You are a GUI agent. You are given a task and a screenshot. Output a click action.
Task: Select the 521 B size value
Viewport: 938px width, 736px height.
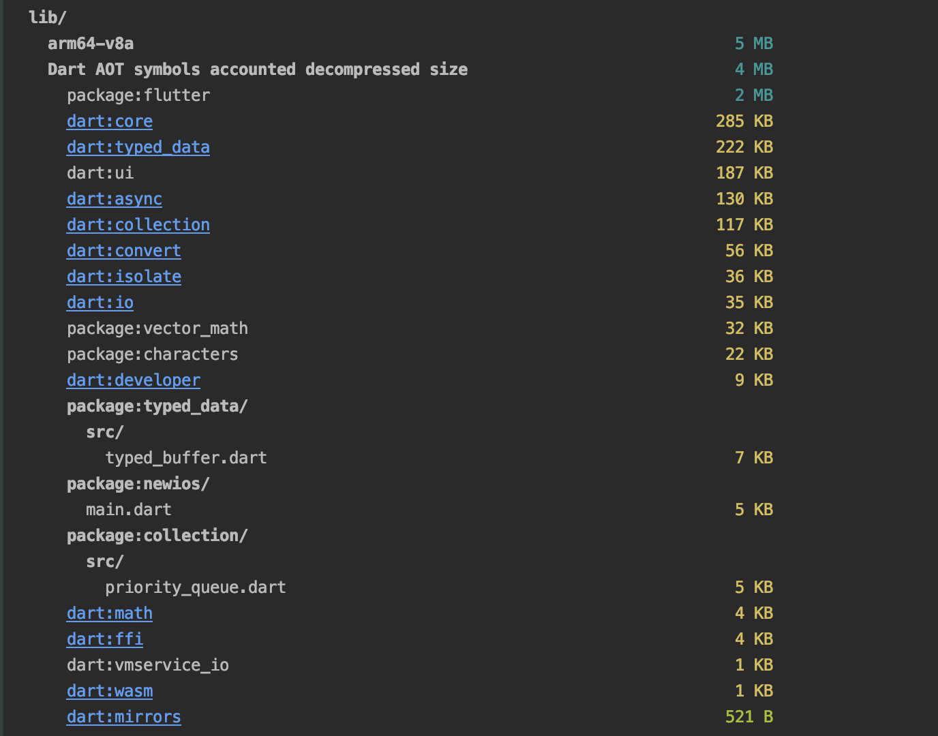point(749,717)
